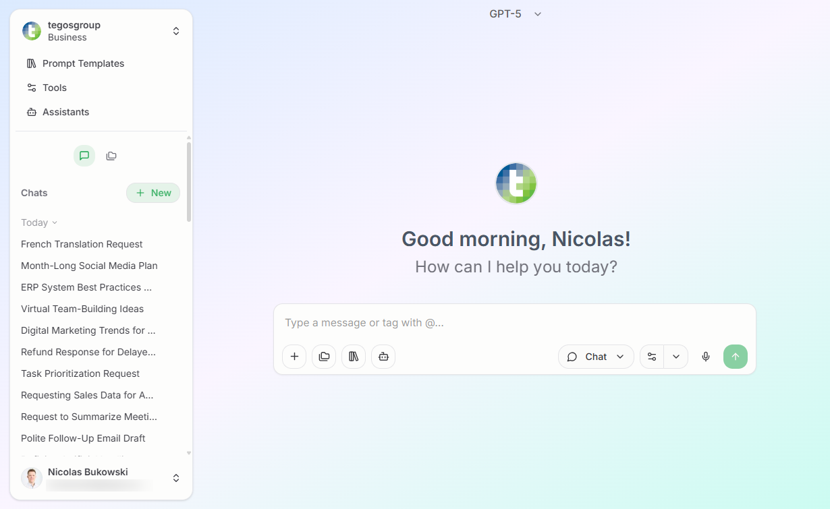Open the GPT-5 model selector
The image size is (830, 509).
tap(516, 13)
